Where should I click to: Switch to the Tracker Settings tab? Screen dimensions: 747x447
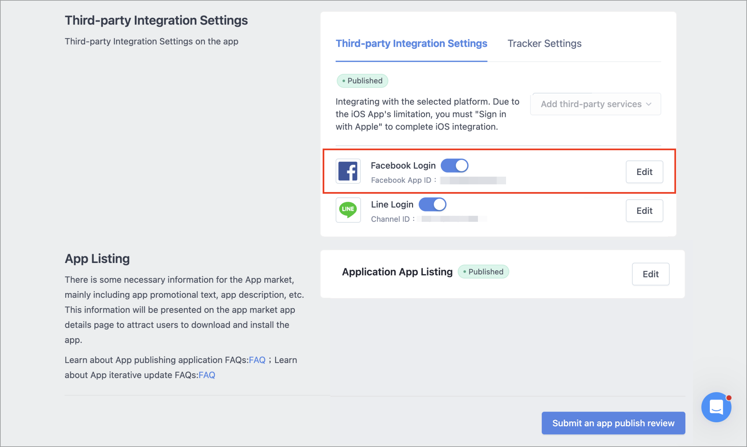545,43
